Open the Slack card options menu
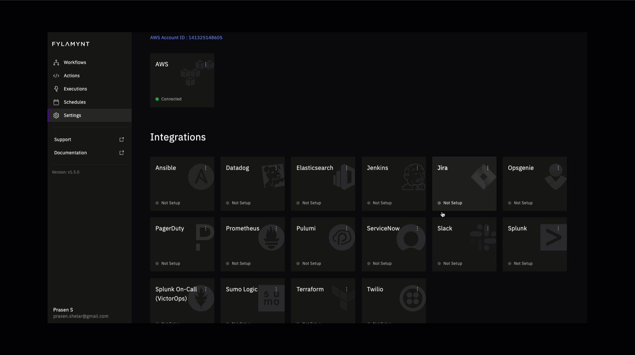Screen dimensions: 635x355 pos(488,229)
